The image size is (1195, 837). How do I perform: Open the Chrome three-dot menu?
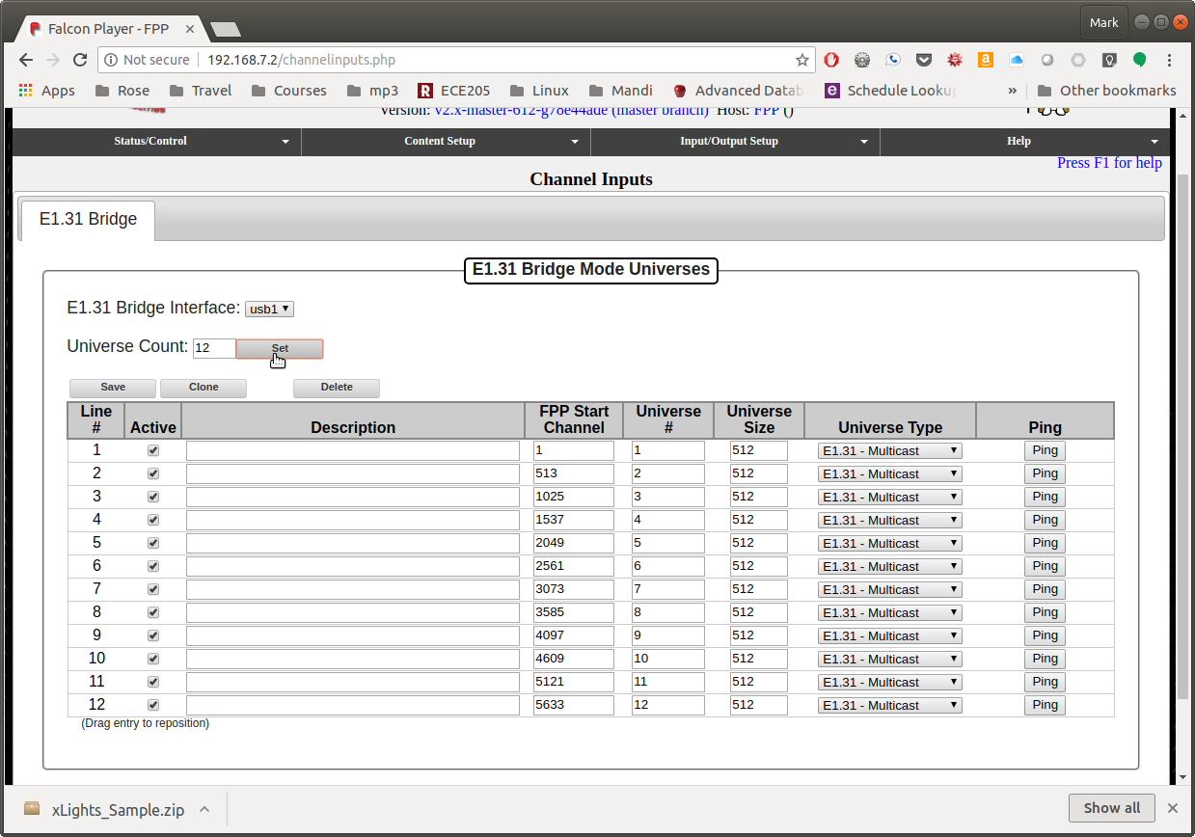pos(1170,60)
